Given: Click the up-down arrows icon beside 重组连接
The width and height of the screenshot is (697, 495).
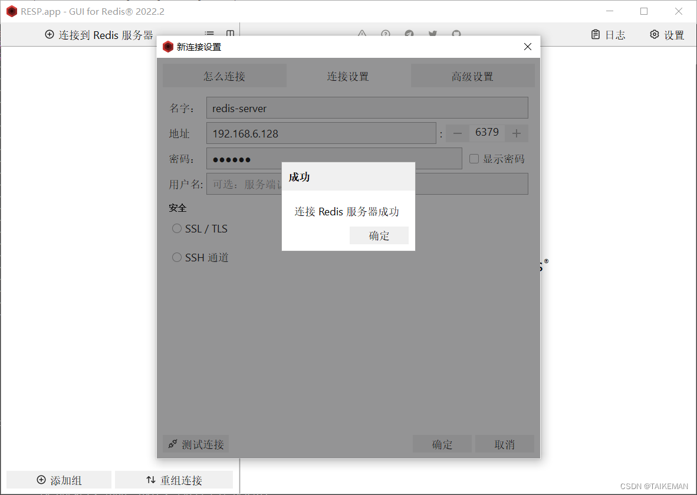Looking at the screenshot, I should [x=151, y=480].
